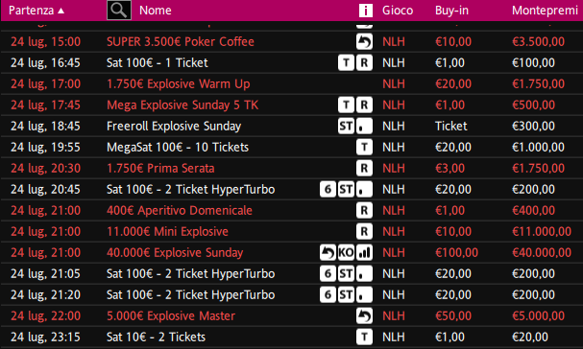This screenshot has width=583, height=349.
Task: Select the 5.000€ Explosive Master tournament
Action: click(x=171, y=316)
